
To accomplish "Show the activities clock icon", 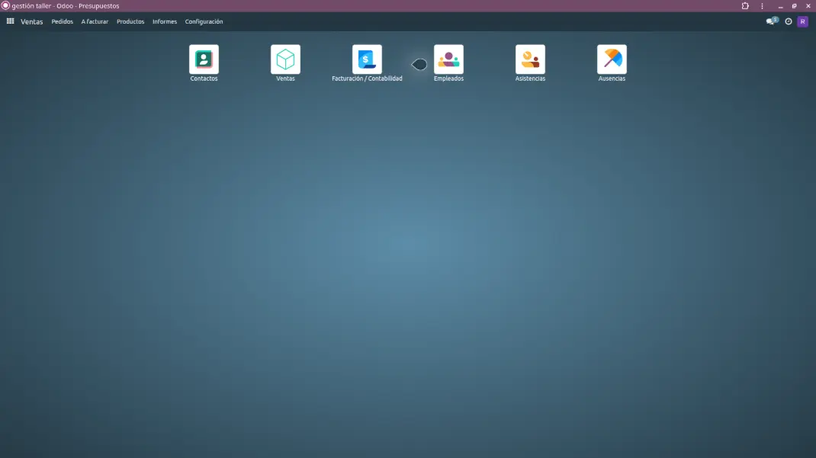I will 789,21.
